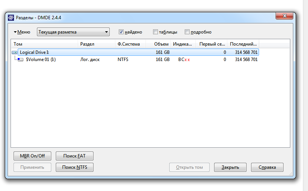The height and width of the screenshot is (191, 308).
Task: Click the $Volume 01 volume icon
Action: coord(20,60)
